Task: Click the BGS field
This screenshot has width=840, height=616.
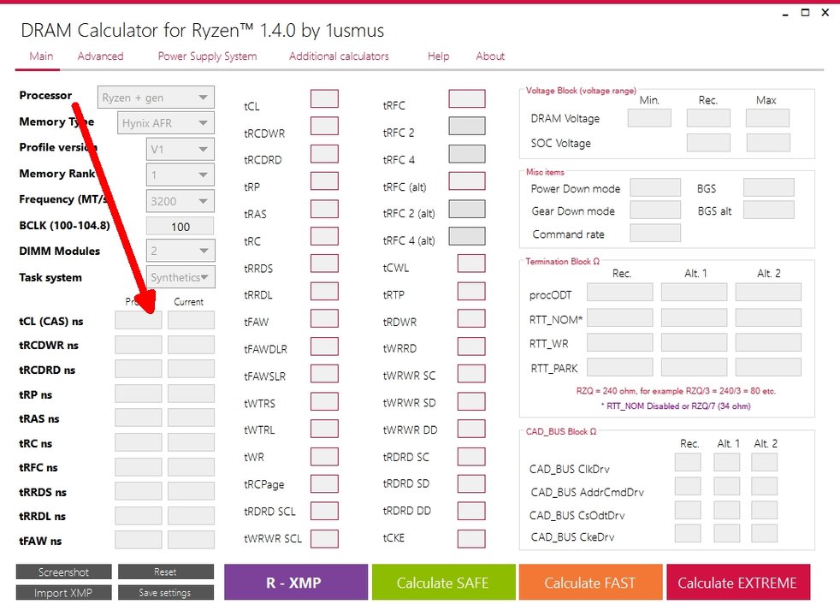Action: [769, 188]
